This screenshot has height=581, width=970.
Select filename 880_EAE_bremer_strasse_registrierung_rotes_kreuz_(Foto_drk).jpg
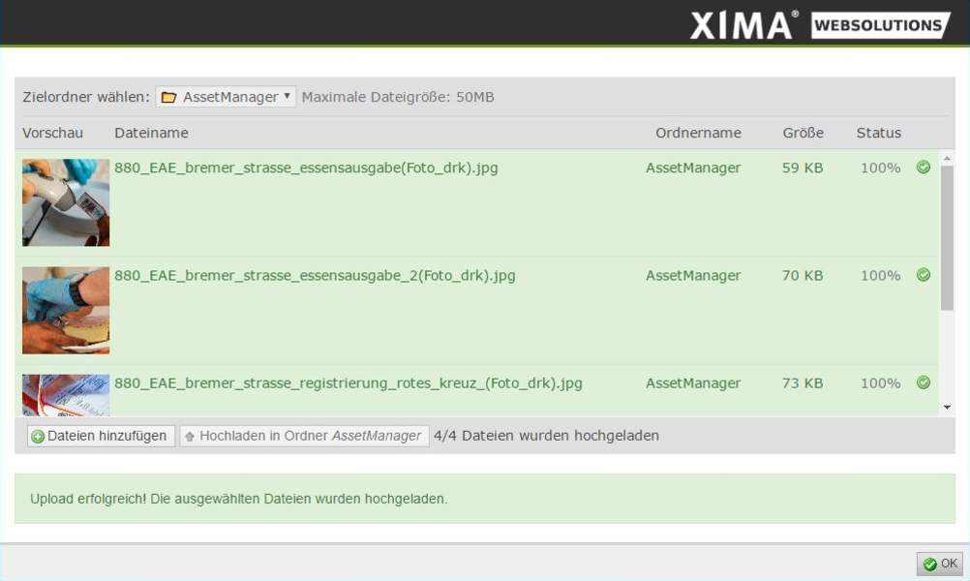pyautogui.click(x=349, y=383)
